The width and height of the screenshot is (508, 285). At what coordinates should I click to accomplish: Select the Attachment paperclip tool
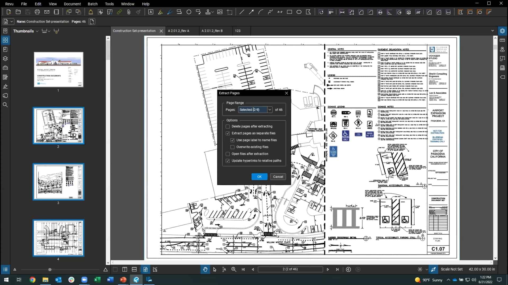pyautogui.click(x=129, y=12)
